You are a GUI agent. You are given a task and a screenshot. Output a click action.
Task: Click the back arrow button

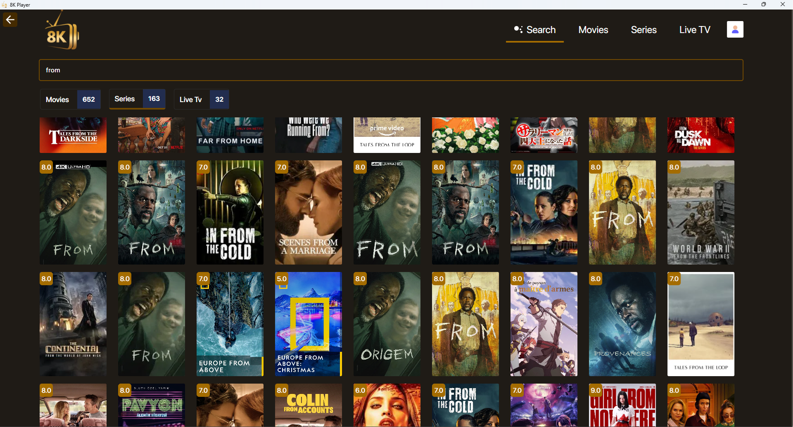(x=10, y=19)
